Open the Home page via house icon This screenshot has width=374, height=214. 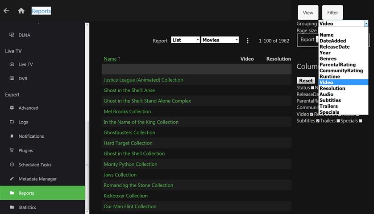coord(21,11)
